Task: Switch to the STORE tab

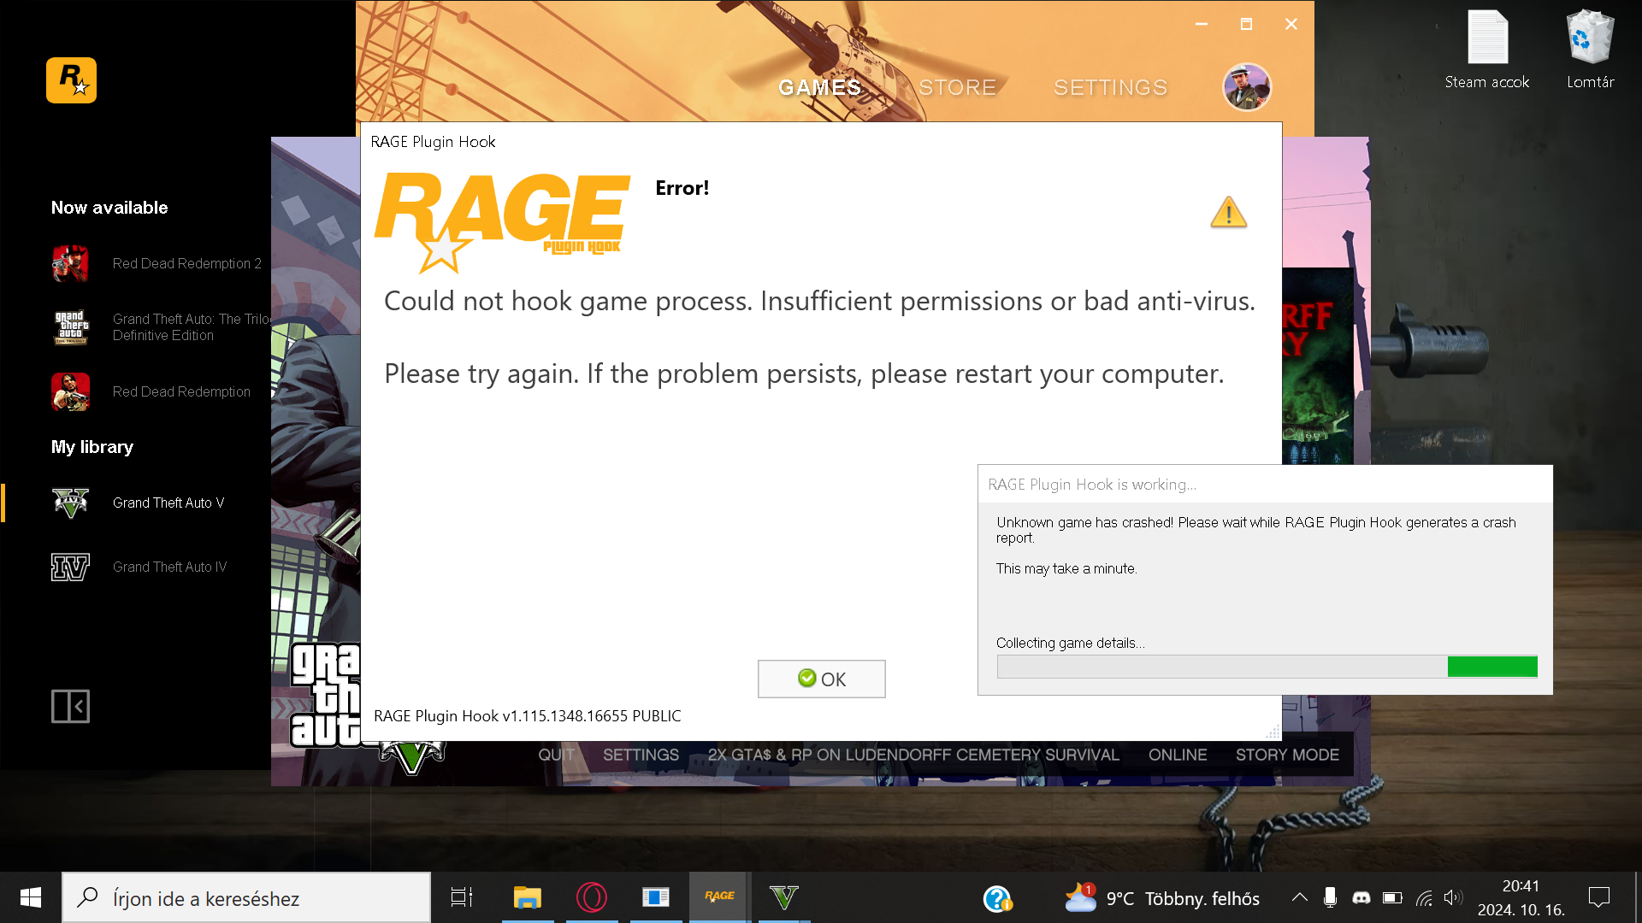Action: [x=957, y=87]
